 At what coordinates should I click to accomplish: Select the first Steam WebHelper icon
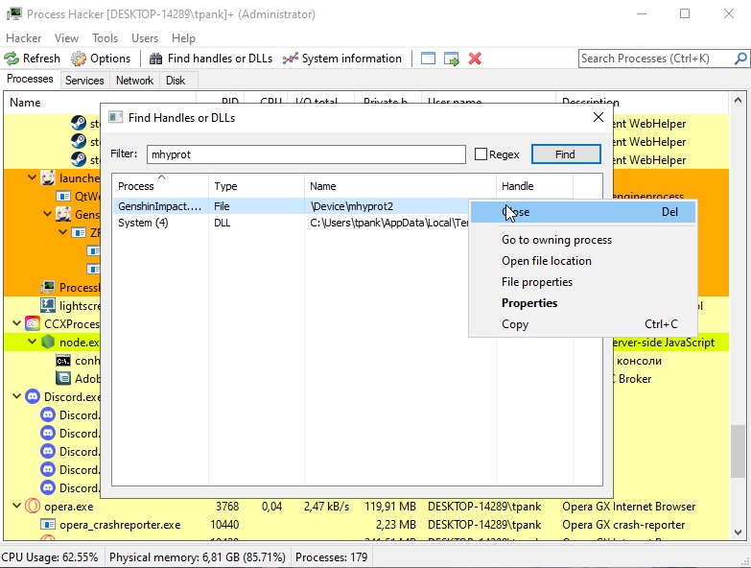pos(79,123)
